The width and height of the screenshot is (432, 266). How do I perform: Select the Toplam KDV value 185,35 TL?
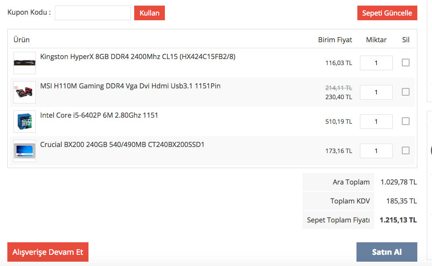tap(401, 201)
